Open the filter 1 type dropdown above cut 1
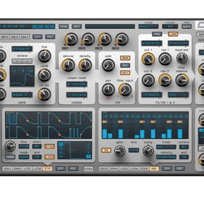The height and width of the screenshot is (204, 204). 151,43
